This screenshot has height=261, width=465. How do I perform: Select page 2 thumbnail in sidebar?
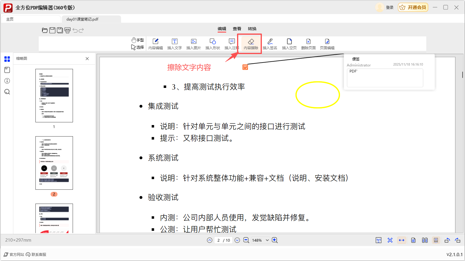coord(54,163)
